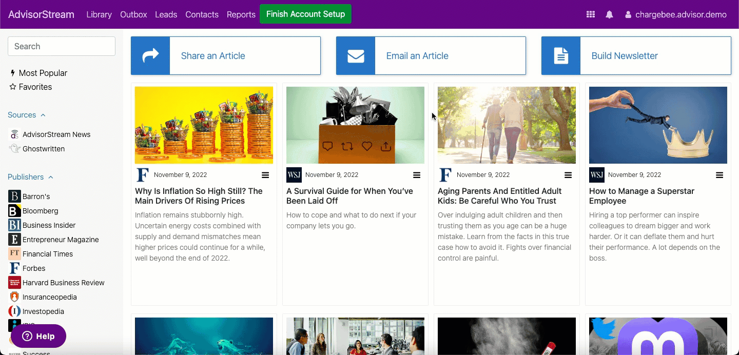The image size is (739, 355).
Task: Click the AdvisorStream brand logo
Action: click(x=41, y=14)
